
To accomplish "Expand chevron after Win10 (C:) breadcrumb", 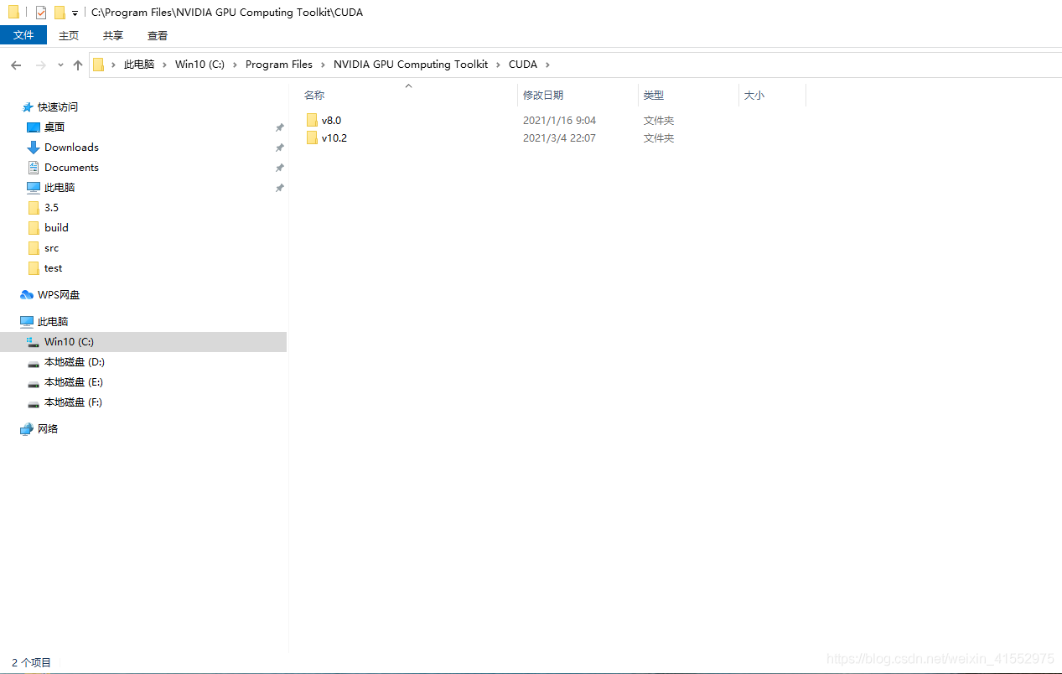I will (236, 65).
